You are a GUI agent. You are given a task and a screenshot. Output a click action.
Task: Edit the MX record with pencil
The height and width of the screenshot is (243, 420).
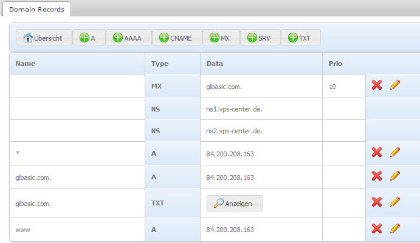click(395, 85)
